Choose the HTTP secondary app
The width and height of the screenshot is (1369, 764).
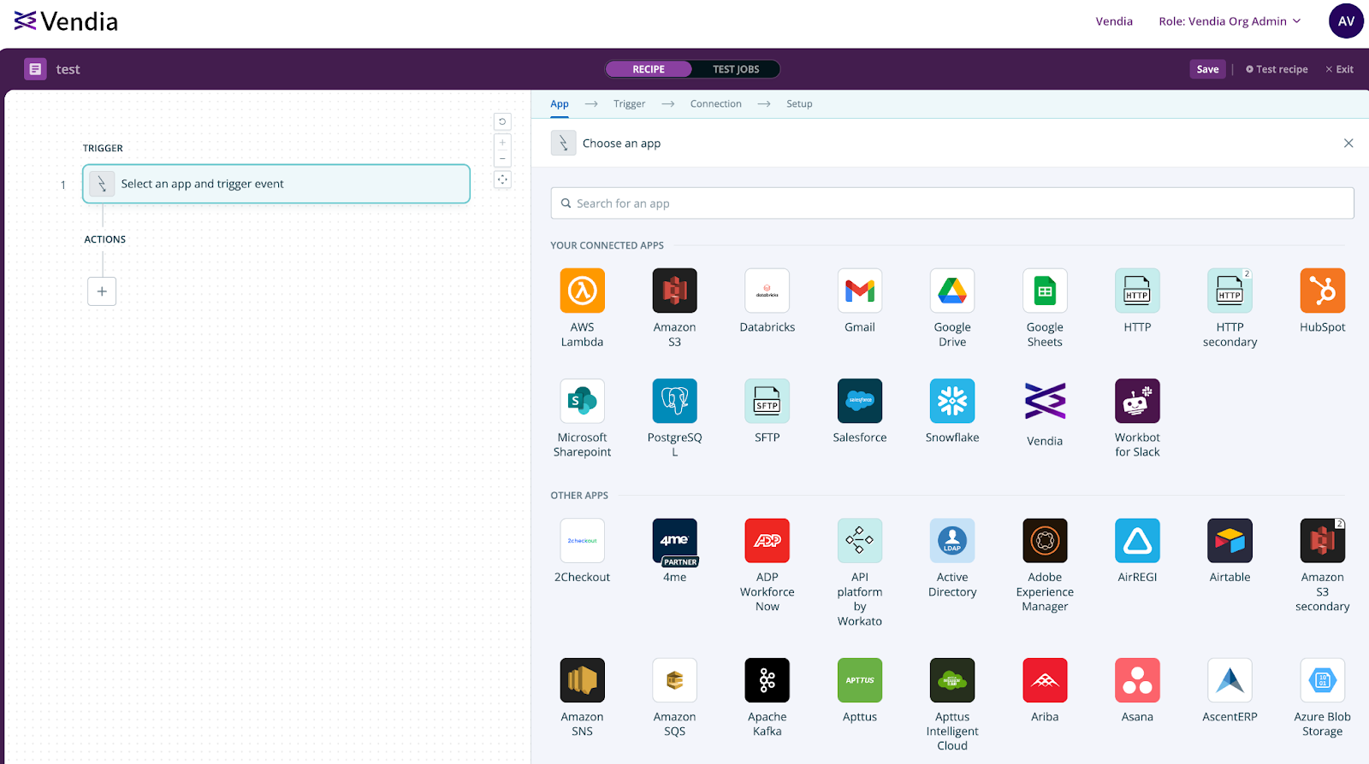click(1230, 291)
